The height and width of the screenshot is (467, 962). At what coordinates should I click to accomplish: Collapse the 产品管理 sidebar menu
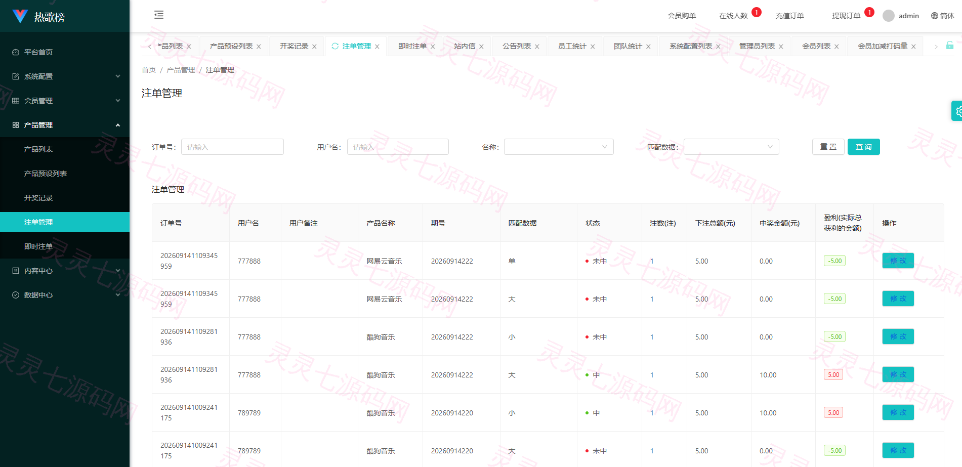[65, 125]
